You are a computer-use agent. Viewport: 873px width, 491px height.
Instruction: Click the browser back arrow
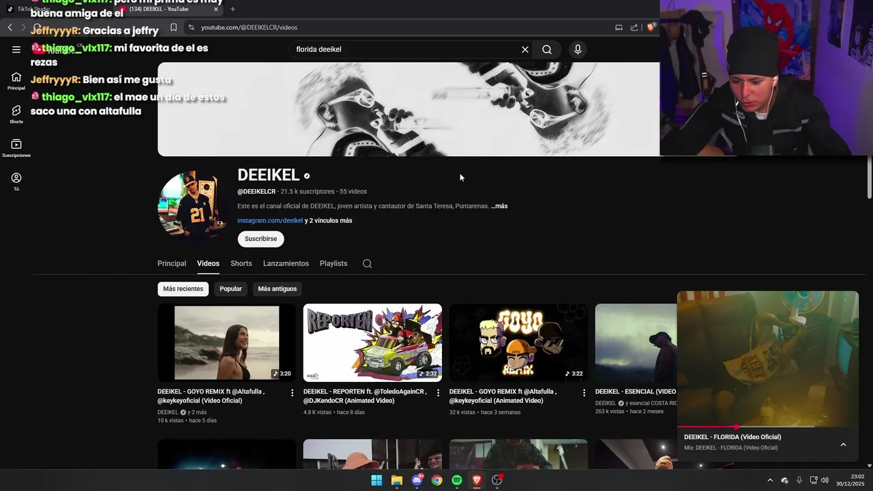tap(10, 27)
